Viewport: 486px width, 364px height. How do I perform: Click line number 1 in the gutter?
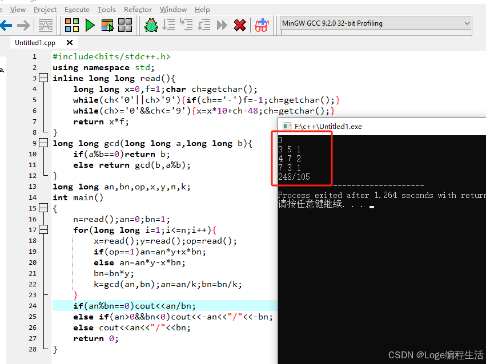(34, 56)
